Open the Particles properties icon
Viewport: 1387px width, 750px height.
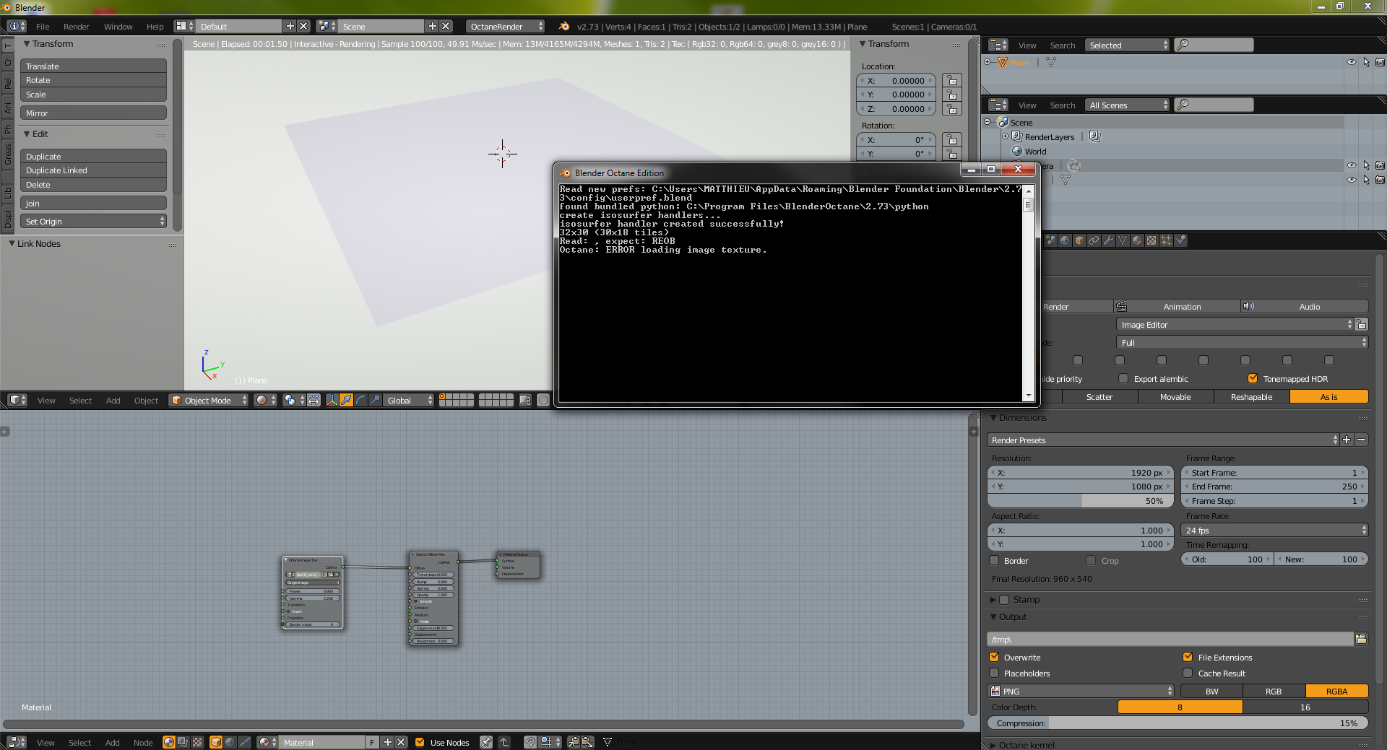pos(1166,240)
